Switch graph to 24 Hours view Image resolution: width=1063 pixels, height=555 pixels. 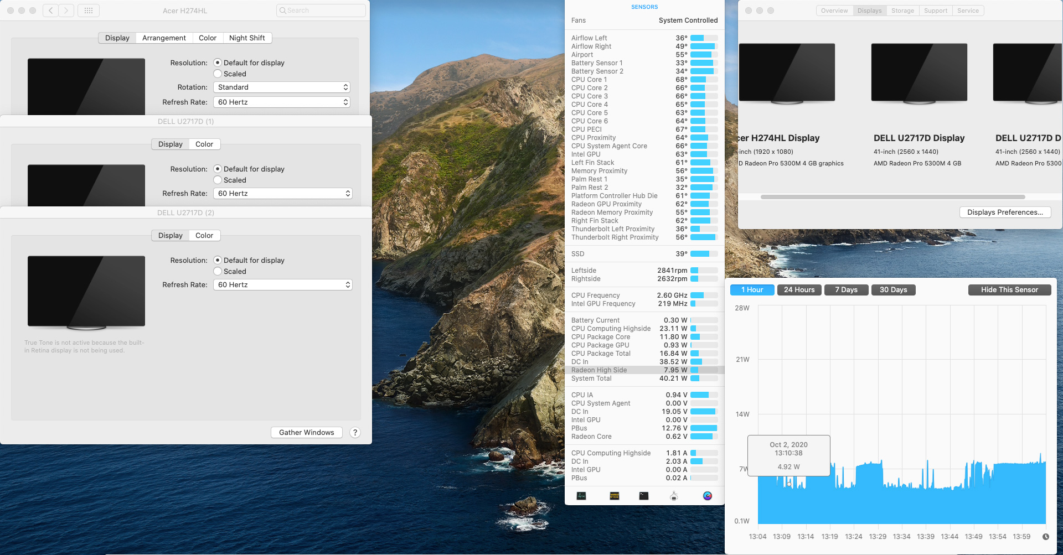pos(799,290)
